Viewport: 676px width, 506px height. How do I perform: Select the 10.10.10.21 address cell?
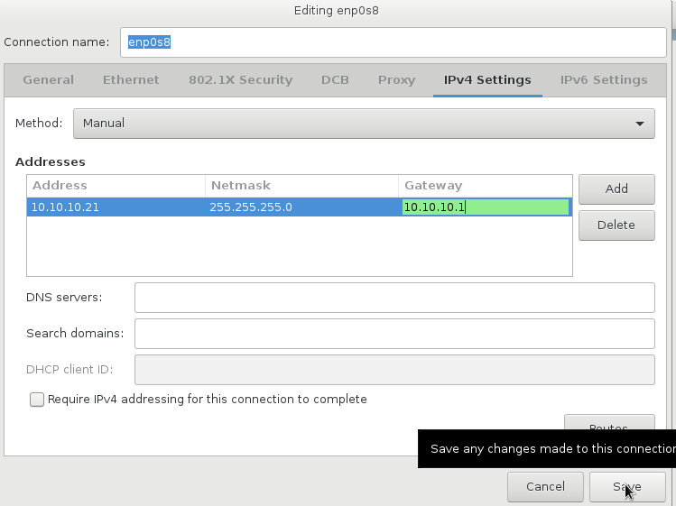pos(116,207)
